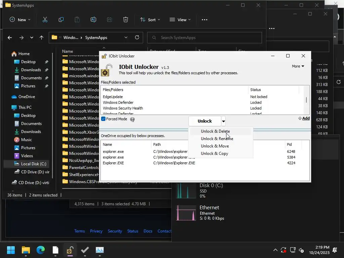
Task: Click the IObit Unlocker taskbar icon
Action: pos(70,250)
